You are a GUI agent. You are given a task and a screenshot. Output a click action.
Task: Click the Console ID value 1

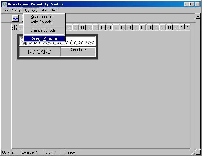[78, 54]
